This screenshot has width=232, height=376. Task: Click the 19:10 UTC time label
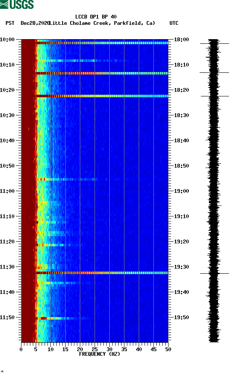point(182,216)
